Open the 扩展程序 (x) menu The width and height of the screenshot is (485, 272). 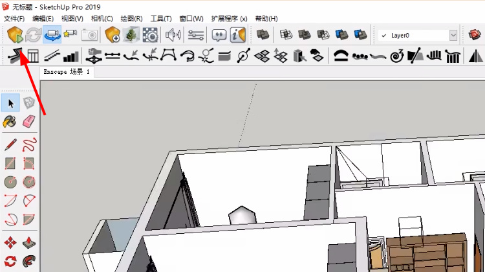point(230,19)
